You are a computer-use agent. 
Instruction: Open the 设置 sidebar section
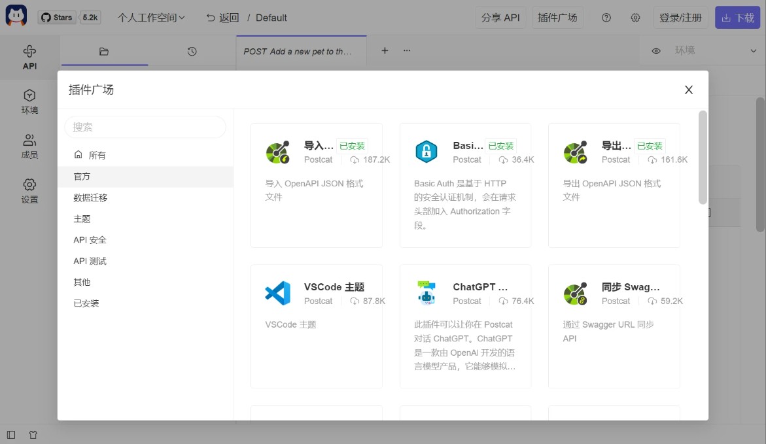coord(29,190)
